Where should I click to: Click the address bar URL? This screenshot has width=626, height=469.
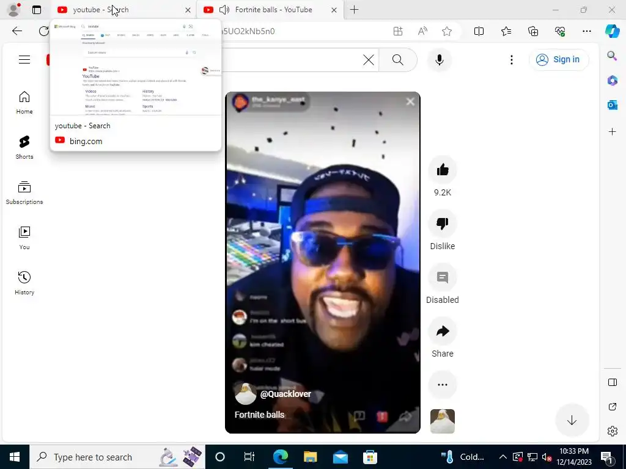pyautogui.click(x=248, y=31)
